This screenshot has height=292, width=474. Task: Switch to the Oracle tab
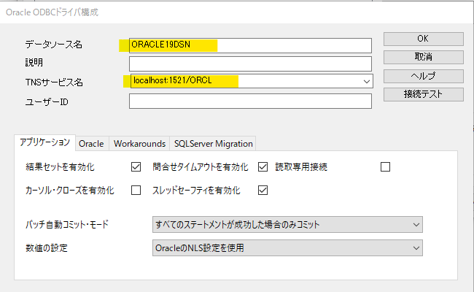pos(91,143)
